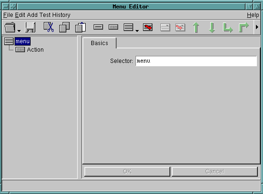The height and width of the screenshot is (194, 263).
Task: Show more toolbar buttons with black arrow
Action: coord(257,27)
